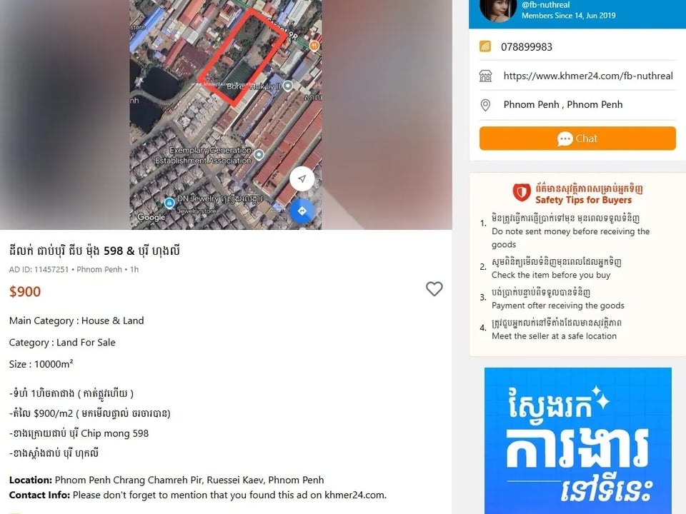Click the phone signal icon
Viewport: 686px width, 514px height.
485,46
